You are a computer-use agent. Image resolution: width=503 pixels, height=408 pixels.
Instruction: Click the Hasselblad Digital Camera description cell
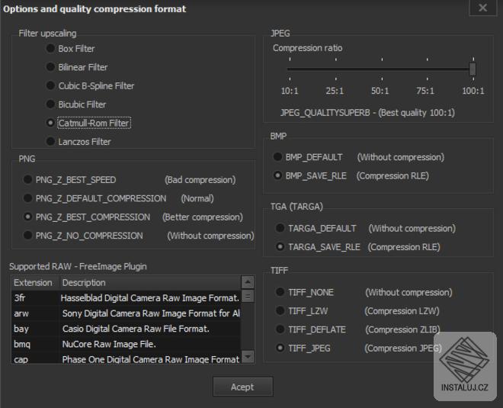click(x=150, y=298)
